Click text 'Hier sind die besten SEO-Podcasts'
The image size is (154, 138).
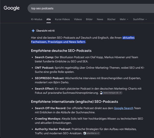coord(53,38)
